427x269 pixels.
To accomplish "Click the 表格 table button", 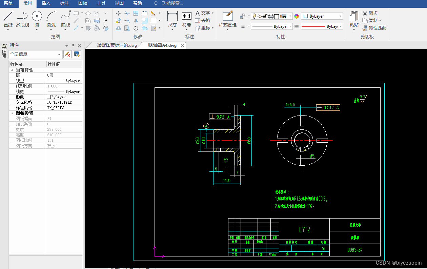I will pos(203,20).
